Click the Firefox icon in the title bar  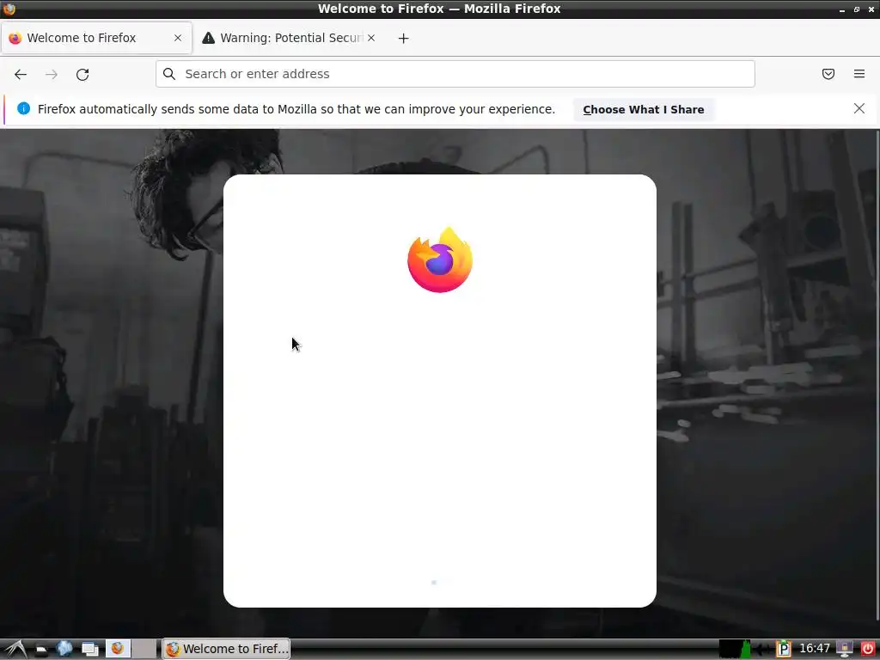[x=9, y=9]
